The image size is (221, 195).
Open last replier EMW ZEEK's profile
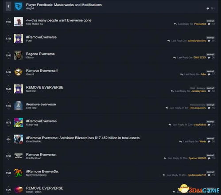click(200, 58)
